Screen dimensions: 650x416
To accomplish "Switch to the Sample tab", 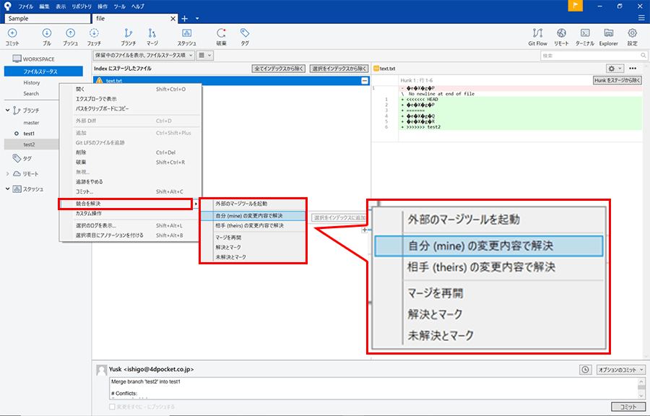I will click(x=47, y=19).
